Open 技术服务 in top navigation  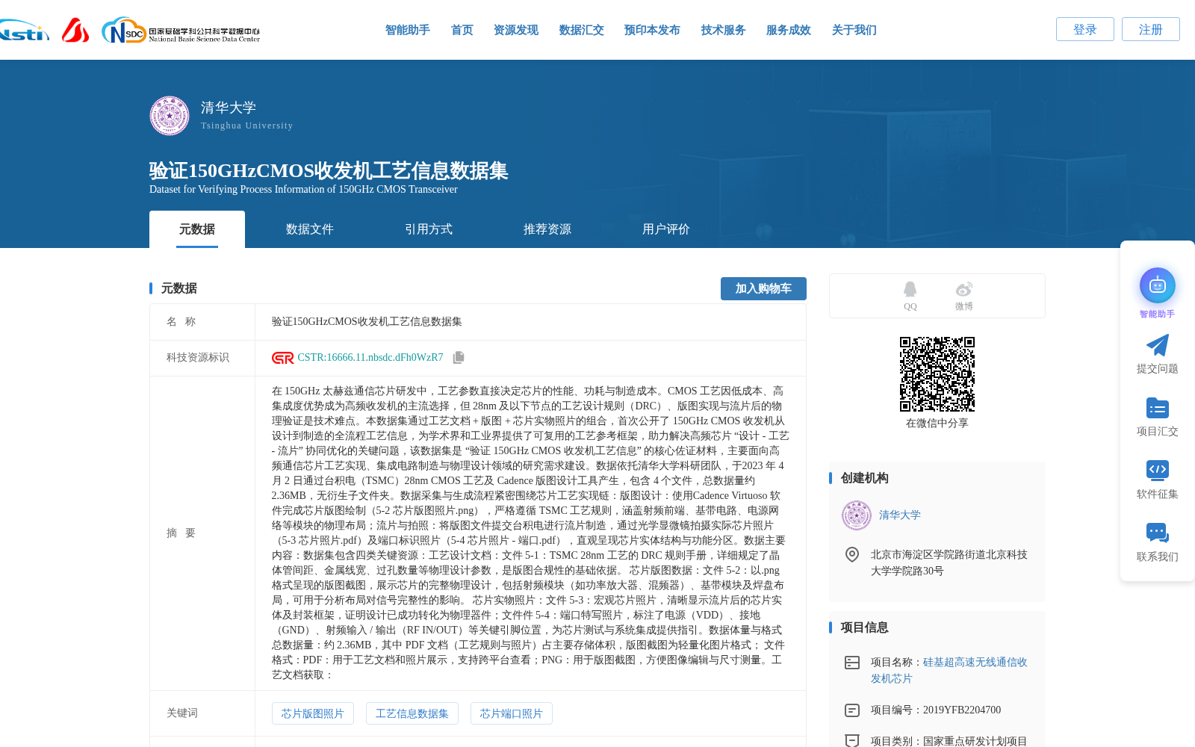pos(724,30)
